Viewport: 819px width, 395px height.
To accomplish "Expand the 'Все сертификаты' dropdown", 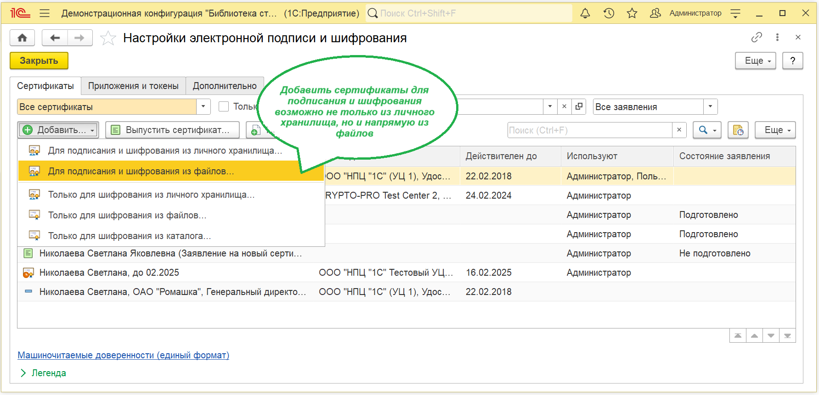I will click(x=203, y=106).
